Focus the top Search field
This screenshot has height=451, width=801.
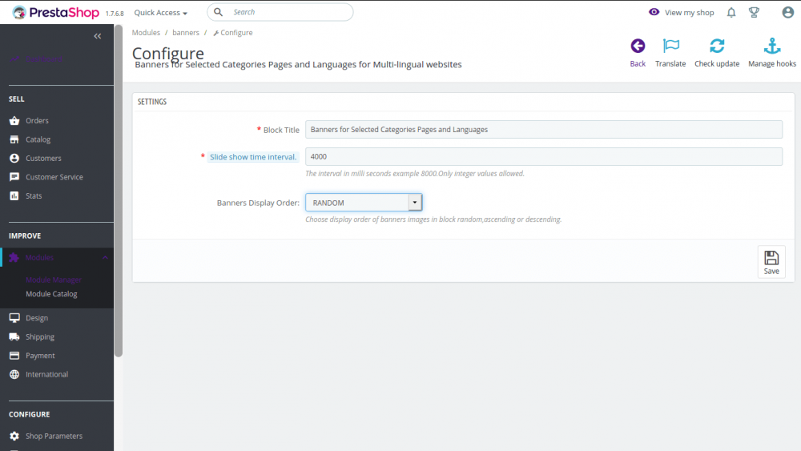[280, 12]
